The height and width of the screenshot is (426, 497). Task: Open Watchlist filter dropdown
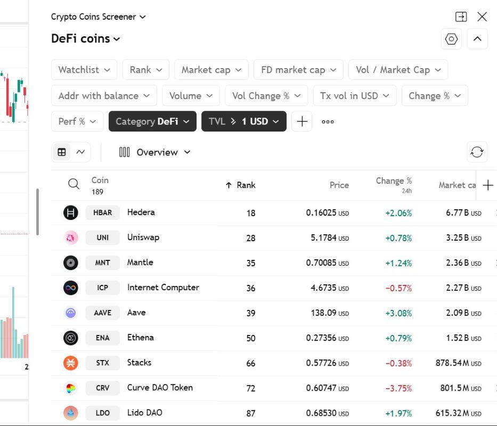pyautogui.click(x=84, y=70)
